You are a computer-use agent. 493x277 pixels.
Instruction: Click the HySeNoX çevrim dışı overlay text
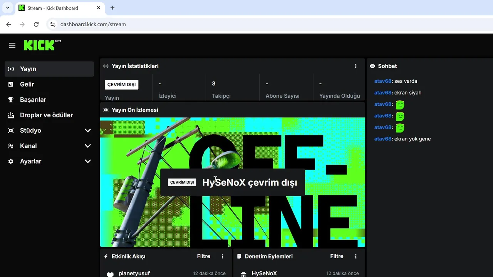pyautogui.click(x=250, y=182)
